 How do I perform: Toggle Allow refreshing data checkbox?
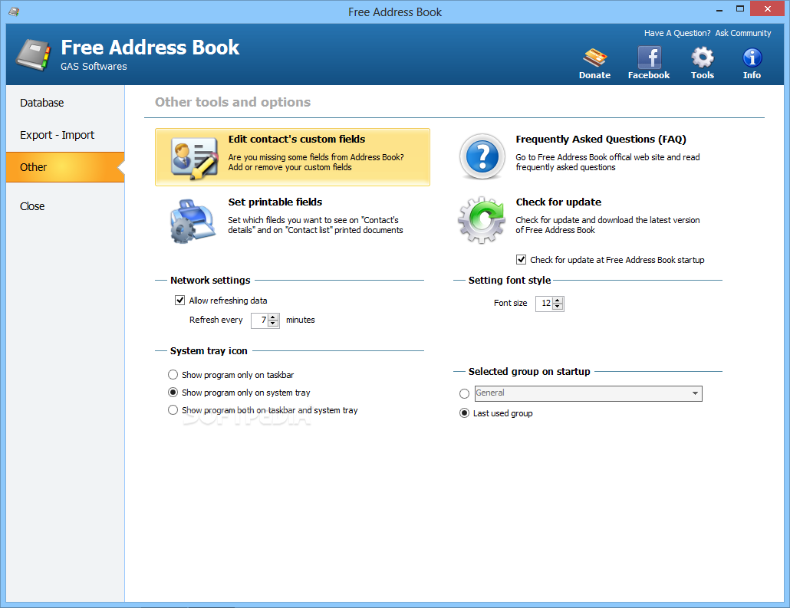tap(180, 301)
